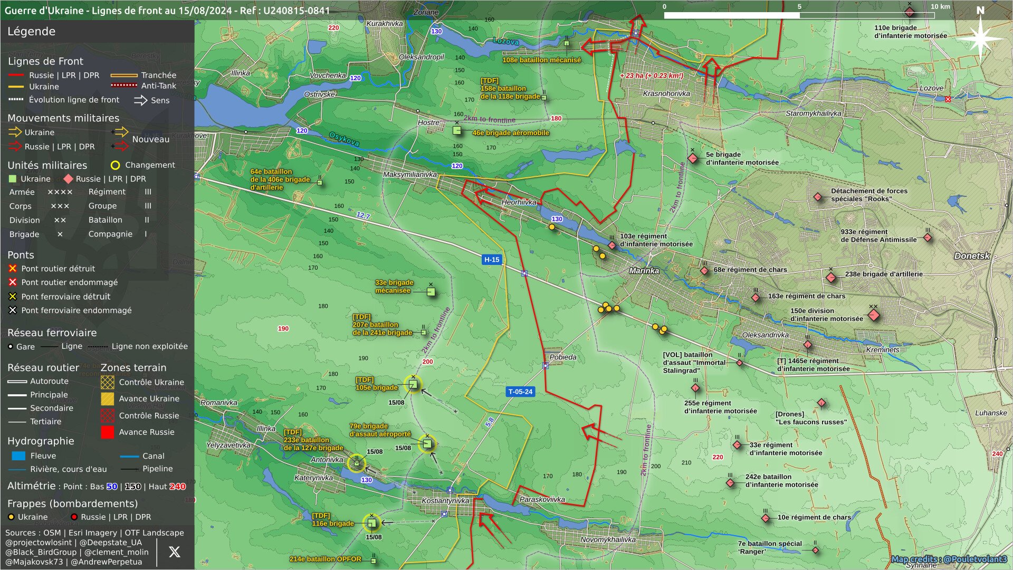The width and height of the screenshot is (1013, 570).
Task: Click the Donetsk city label
Action: [972, 256]
